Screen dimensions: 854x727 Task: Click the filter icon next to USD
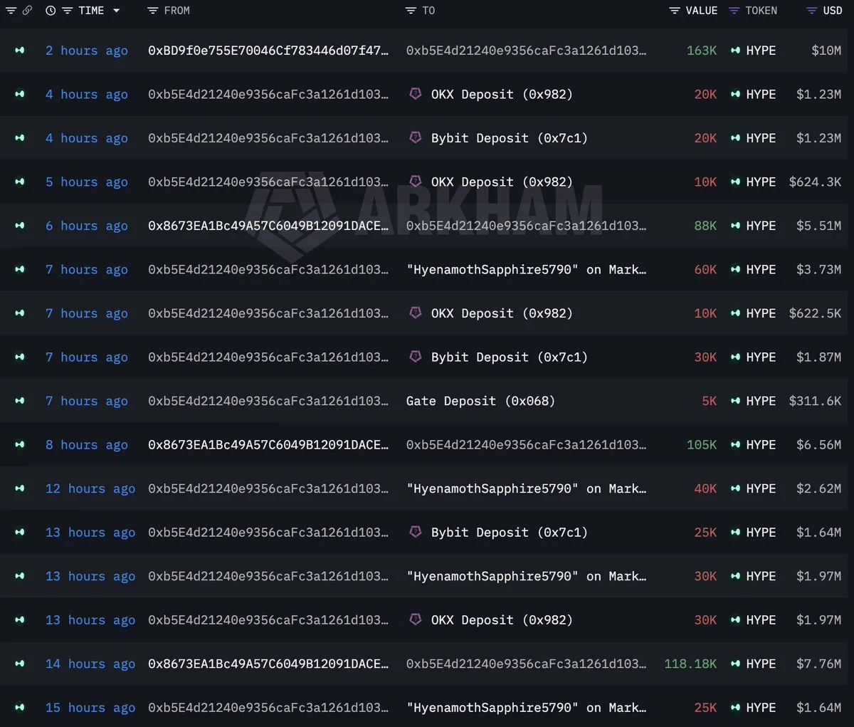click(x=811, y=11)
